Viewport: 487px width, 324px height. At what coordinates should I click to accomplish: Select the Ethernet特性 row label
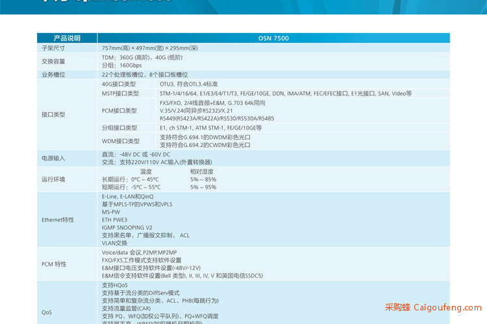(58, 220)
